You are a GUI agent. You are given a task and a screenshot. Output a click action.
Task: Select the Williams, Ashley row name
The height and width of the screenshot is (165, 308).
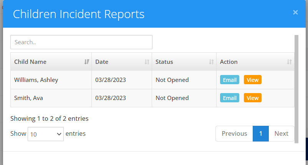pyautogui.click(x=36, y=80)
